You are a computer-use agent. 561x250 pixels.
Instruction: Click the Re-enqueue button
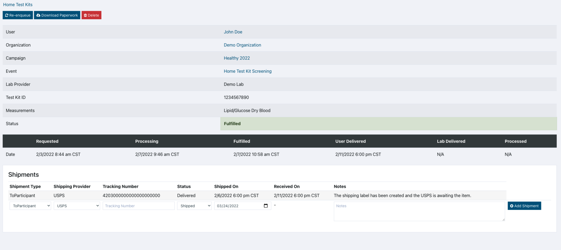tap(18, 15)
